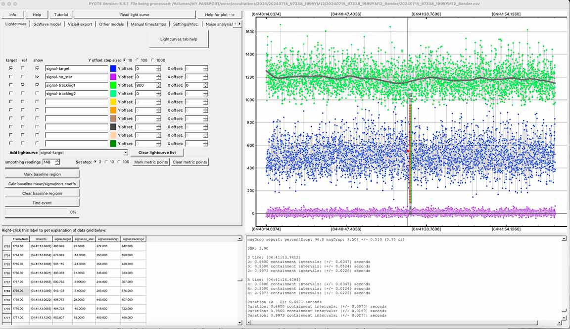This screenshot has width=570, height=329.
Task: Select Set step value 2
Action: pyautogui.click(x=95, y=162)
